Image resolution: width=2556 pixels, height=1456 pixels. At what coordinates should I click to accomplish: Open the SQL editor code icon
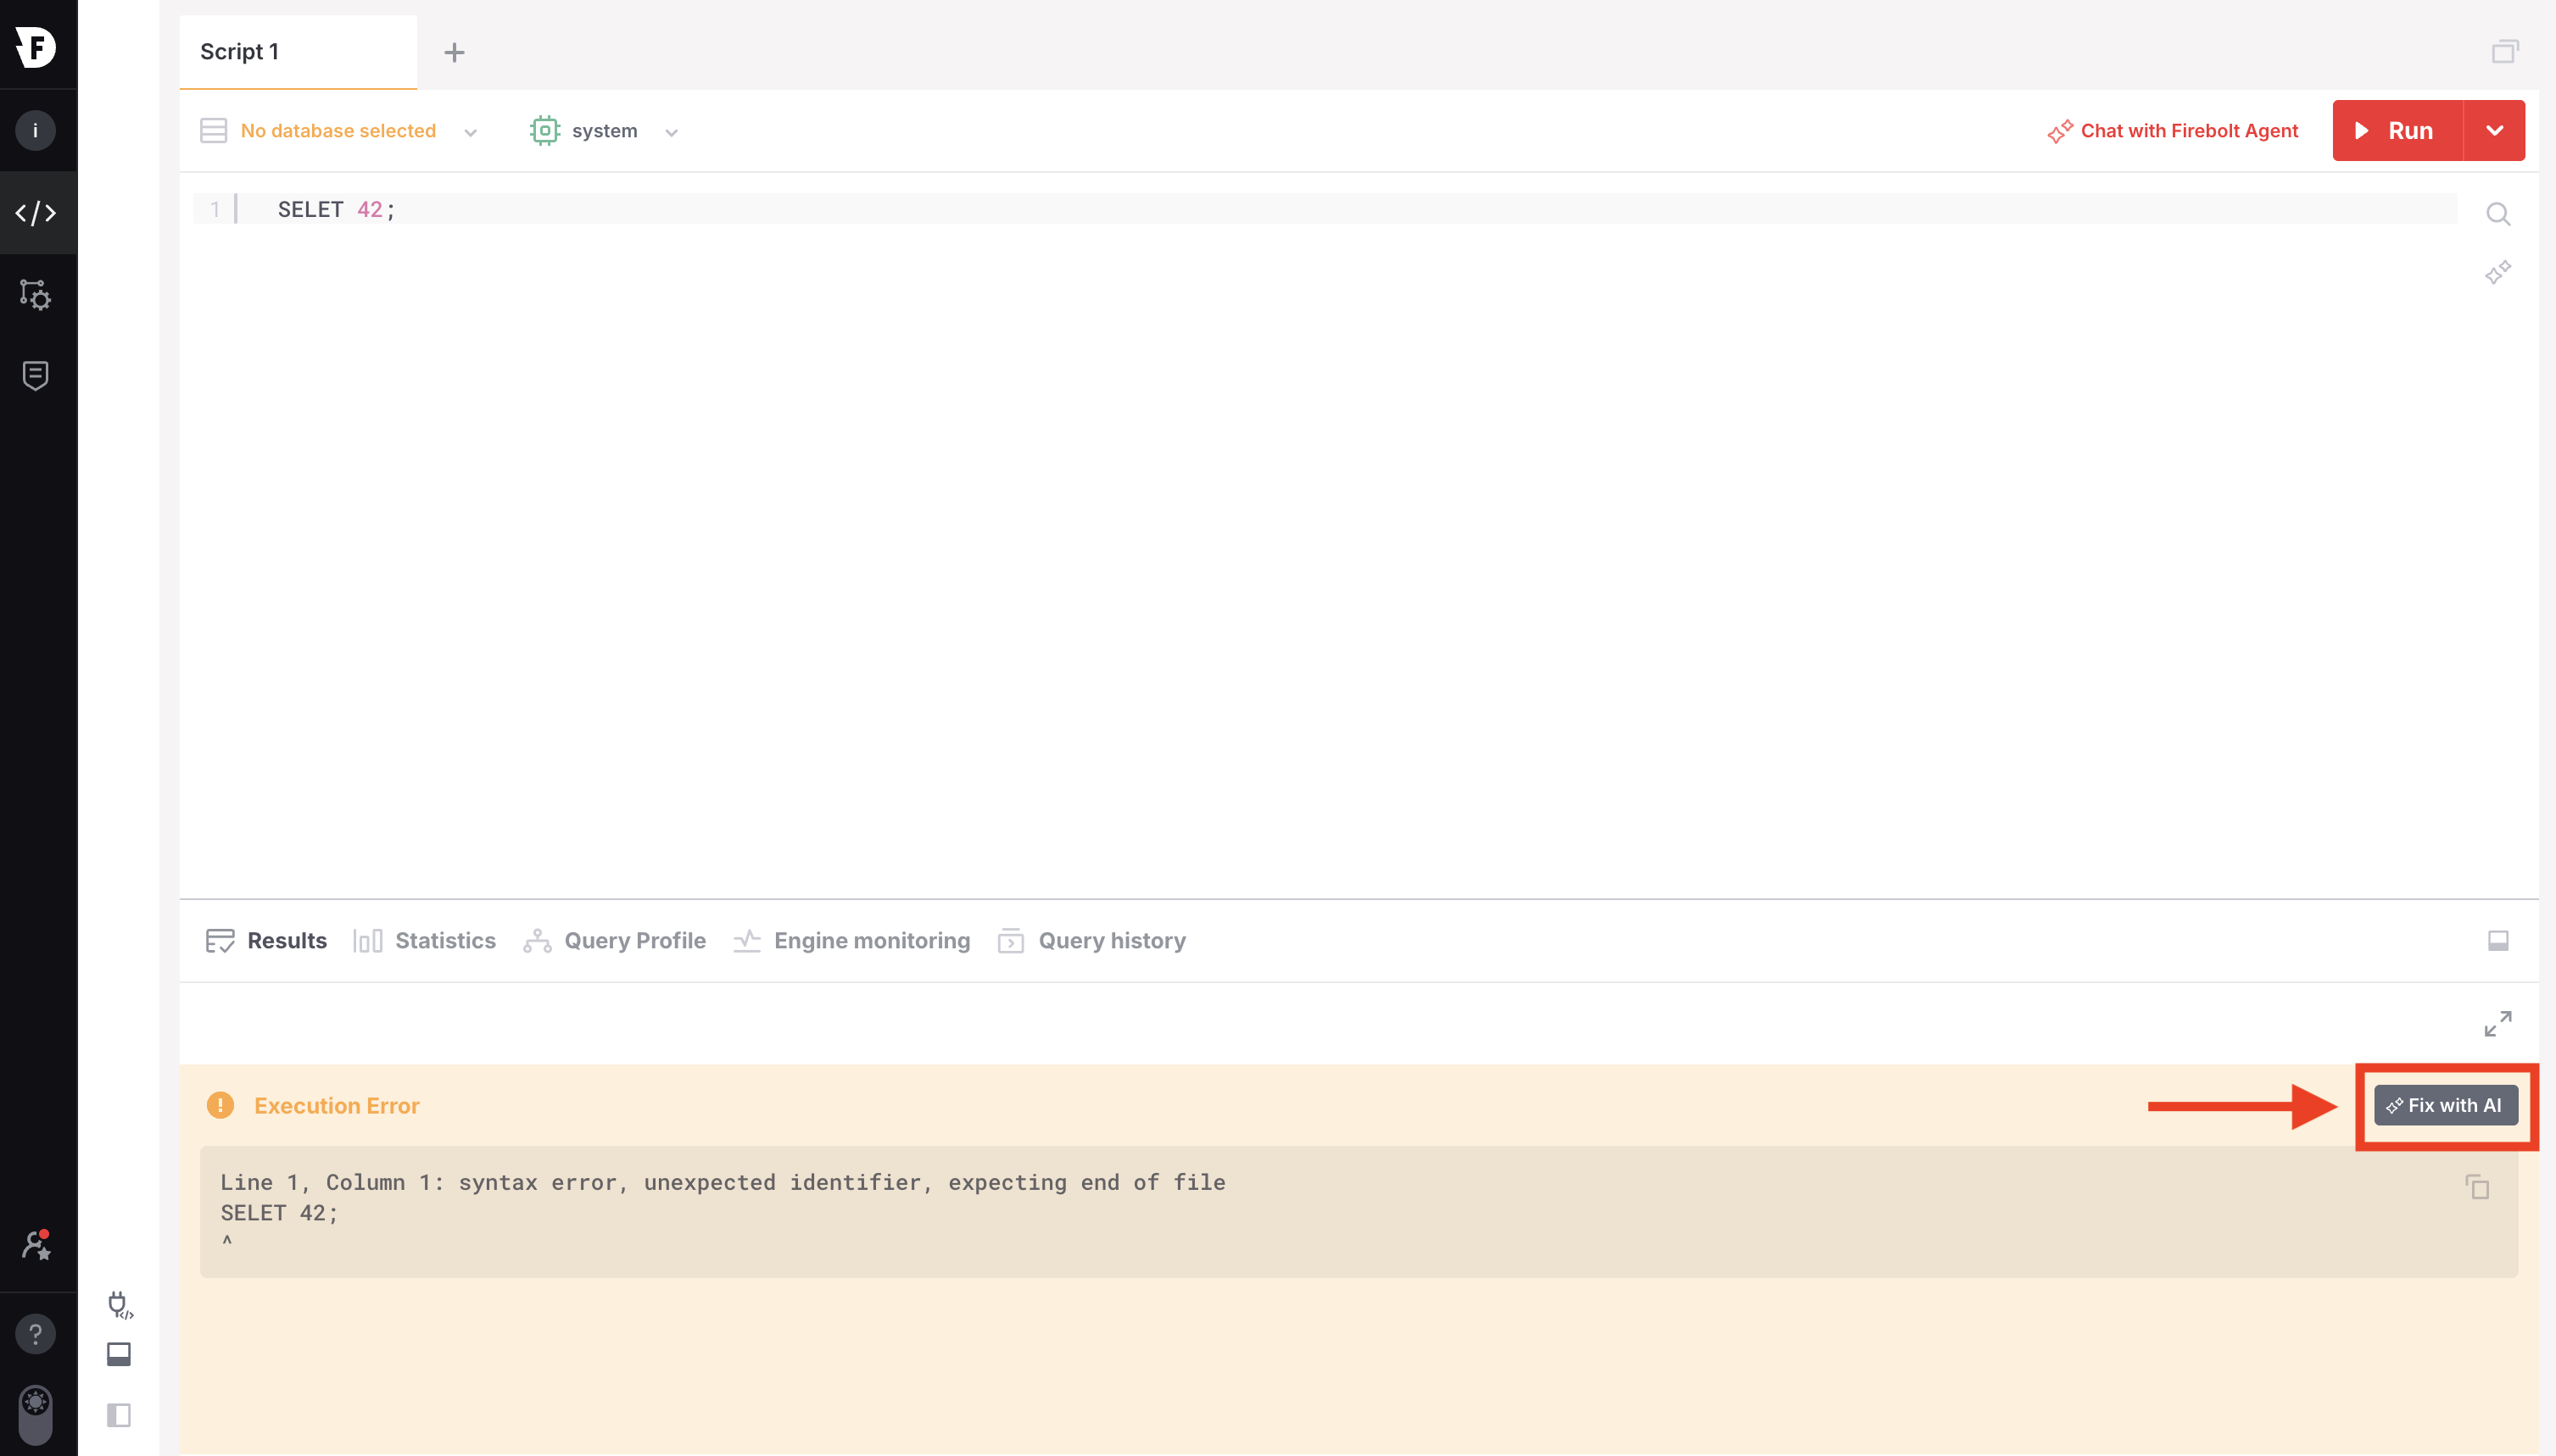(x=36, y=213)
